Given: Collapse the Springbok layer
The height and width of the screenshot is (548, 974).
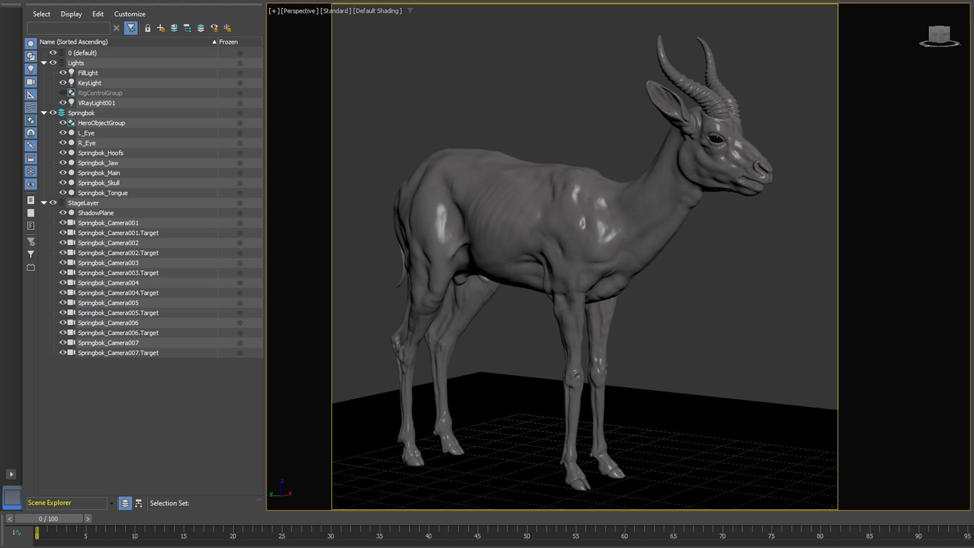Looking at the screenshot, I should tap(44, 113).
